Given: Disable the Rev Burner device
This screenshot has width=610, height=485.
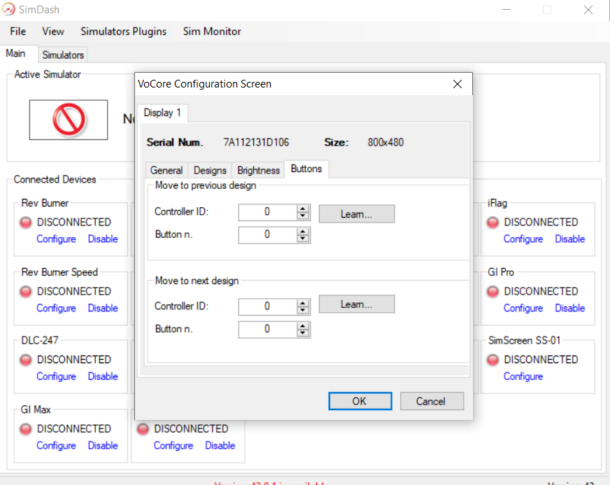Looking at the screenshot, I should tap(103, 239).
